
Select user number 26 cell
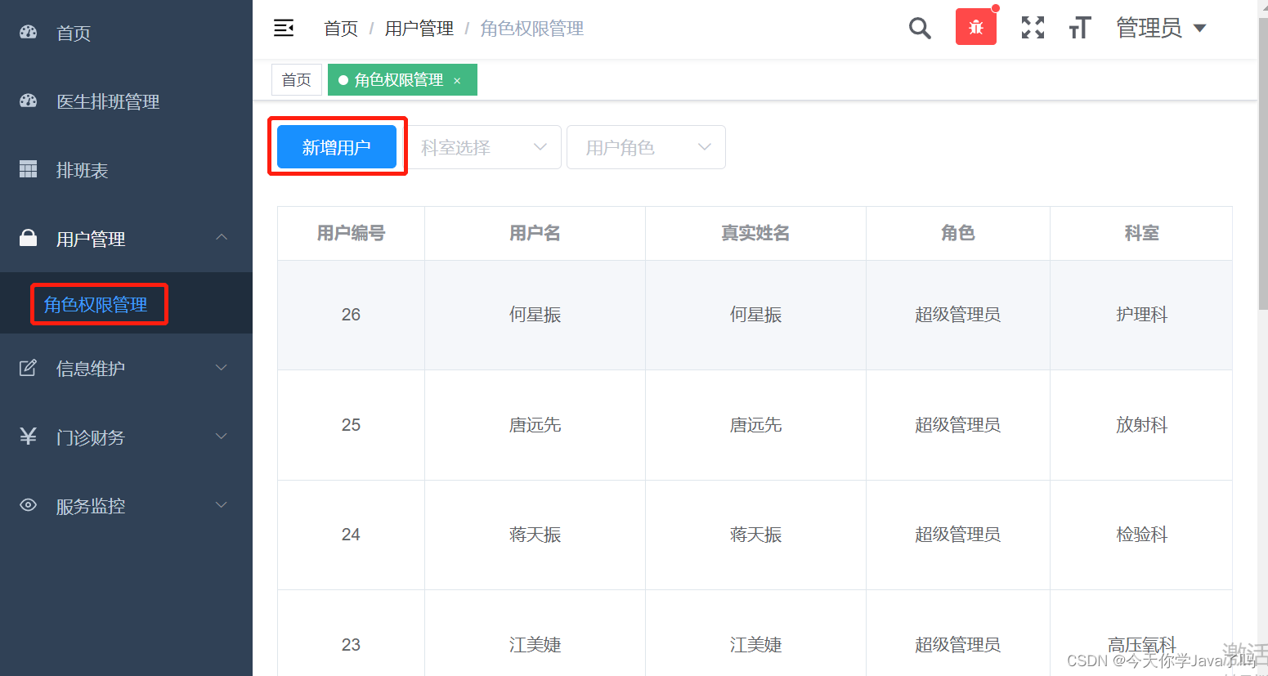352,315
